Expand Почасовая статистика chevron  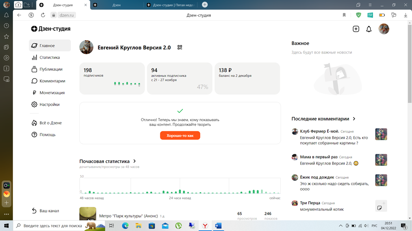click(x=134, y=161)
